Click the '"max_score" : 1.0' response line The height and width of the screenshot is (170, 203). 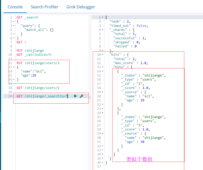click(130, 63)
